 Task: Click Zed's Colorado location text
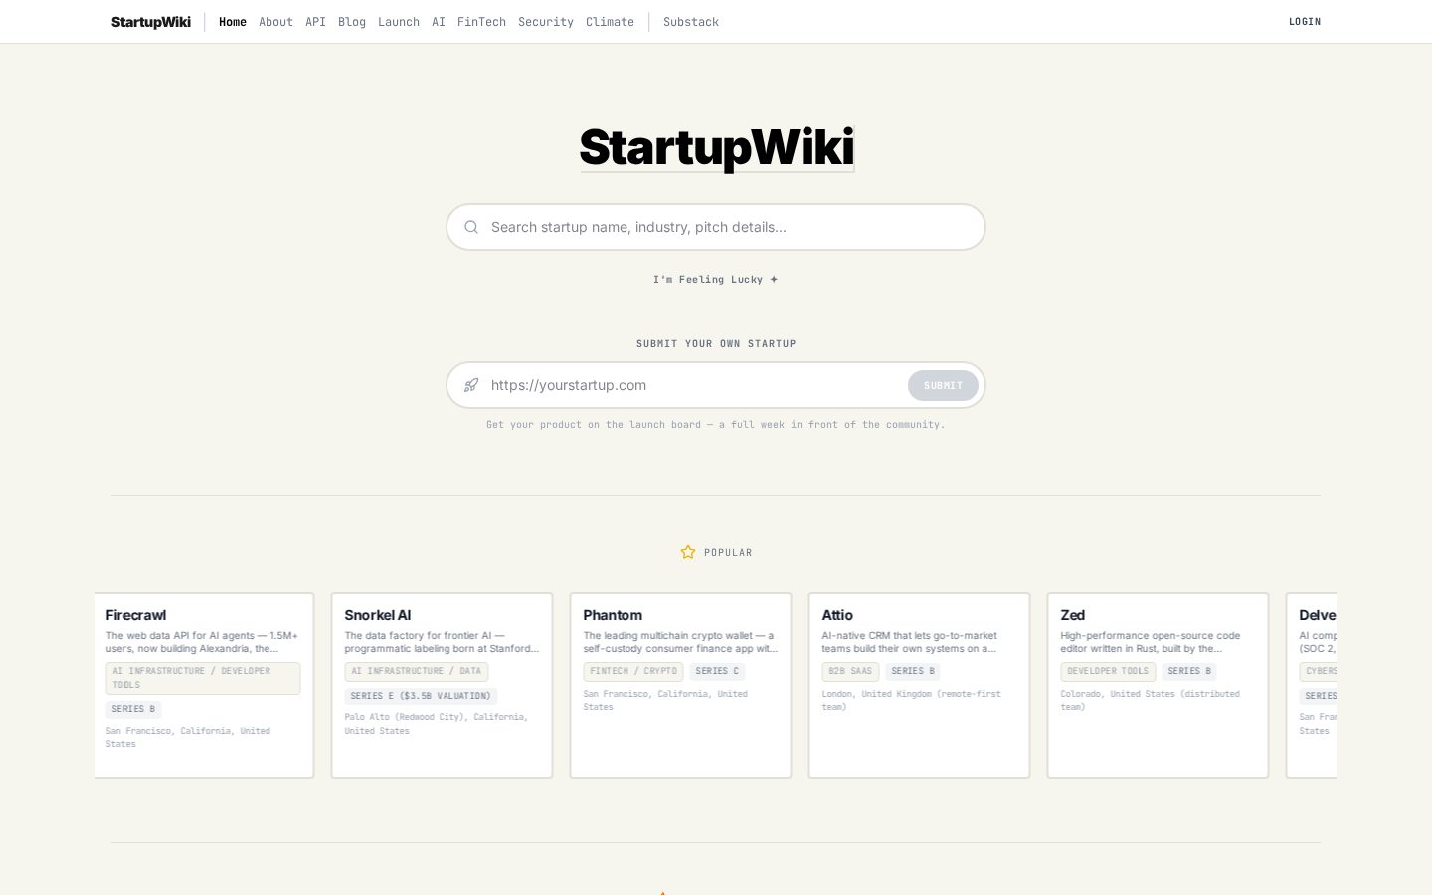(x=1151, y=700)
